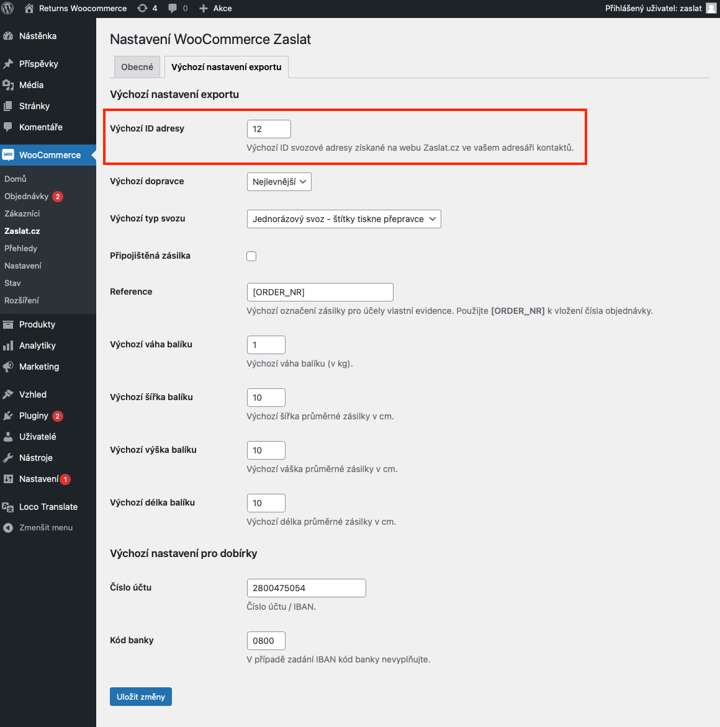Click the Nástroje wrench icon

[8, 458]
